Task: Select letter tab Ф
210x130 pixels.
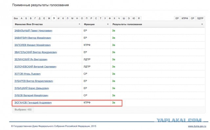Action: (x=110, y=18)
